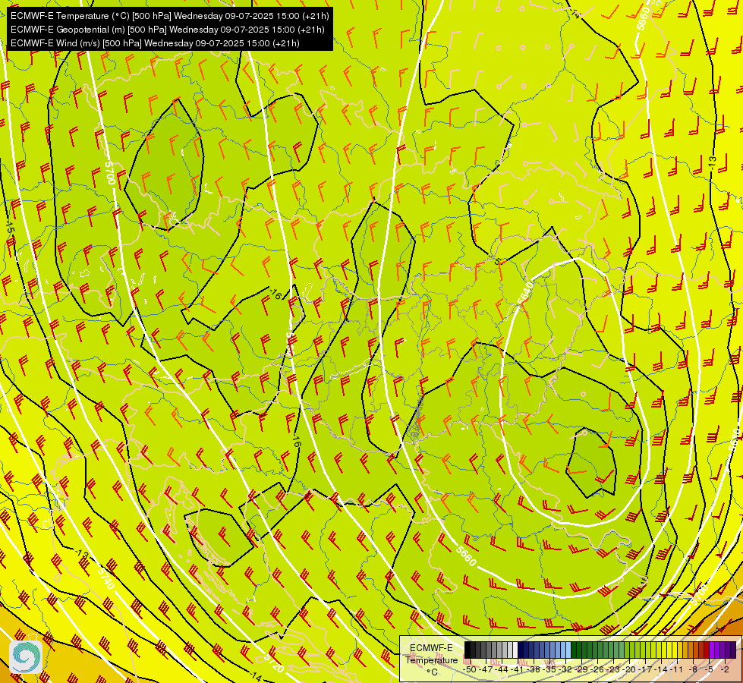743x683 pixels.
Task: Click the legend title ECMWF-E Temperature °C
Action: click(x=431, y=659)
